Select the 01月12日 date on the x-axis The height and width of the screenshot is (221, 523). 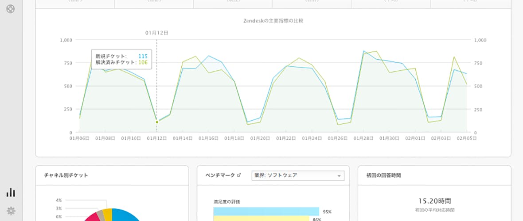[x=156, y=138]
